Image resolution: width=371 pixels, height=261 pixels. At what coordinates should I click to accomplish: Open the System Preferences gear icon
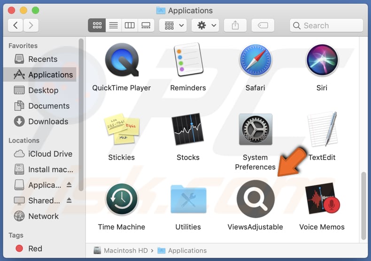(x=255, y=129)
